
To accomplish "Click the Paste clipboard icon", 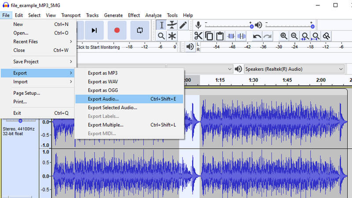I will [x=220, y=36].
